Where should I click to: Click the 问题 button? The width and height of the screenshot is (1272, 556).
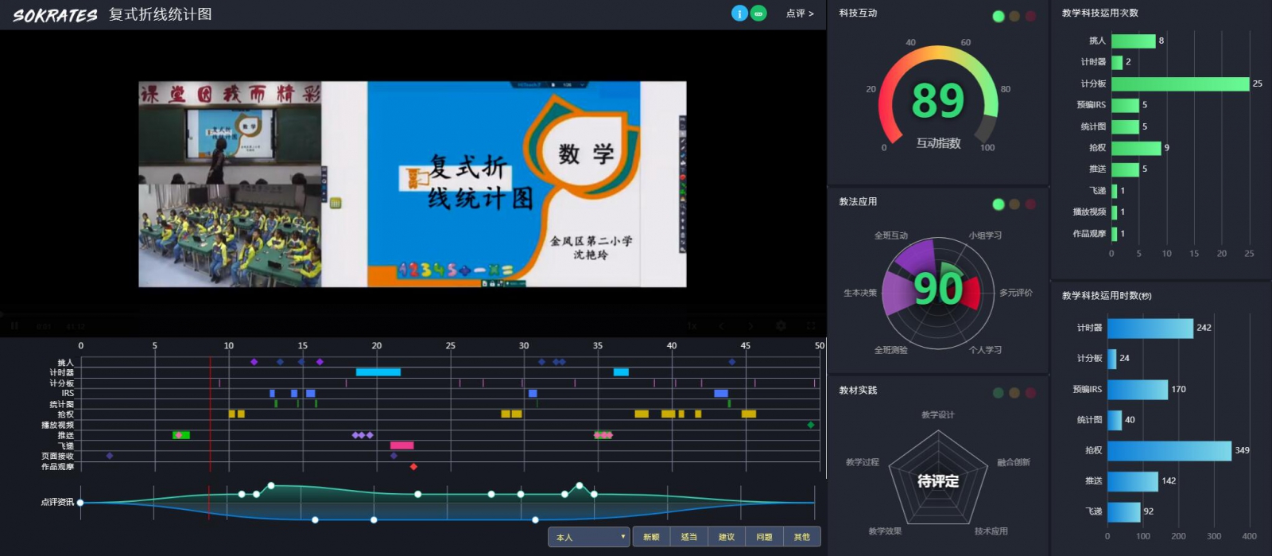[x=764, y=537]
